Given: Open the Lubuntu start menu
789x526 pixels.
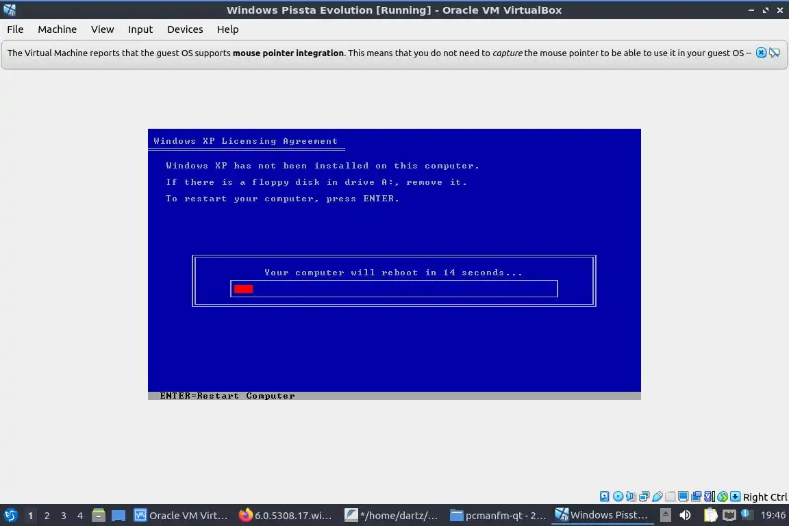Looking at the screenshot, I should [10, 515].
